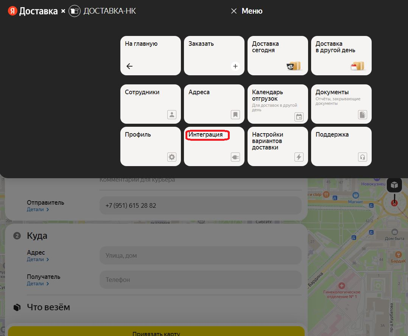
Task: Click the headphones icon on Поддержка tile
Action: [363, 157]
